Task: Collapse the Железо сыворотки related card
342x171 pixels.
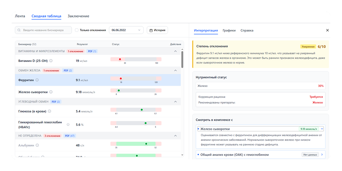Action: point(322,129)
